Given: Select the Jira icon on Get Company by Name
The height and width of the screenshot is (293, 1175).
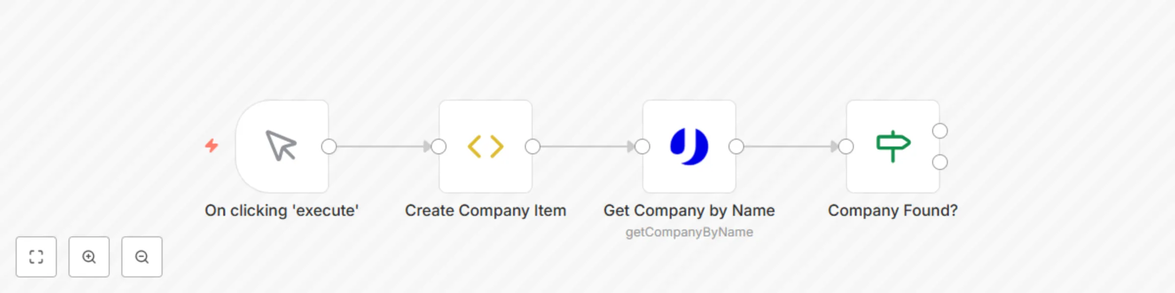Looking at the screenshot, I should coord(689,146).
